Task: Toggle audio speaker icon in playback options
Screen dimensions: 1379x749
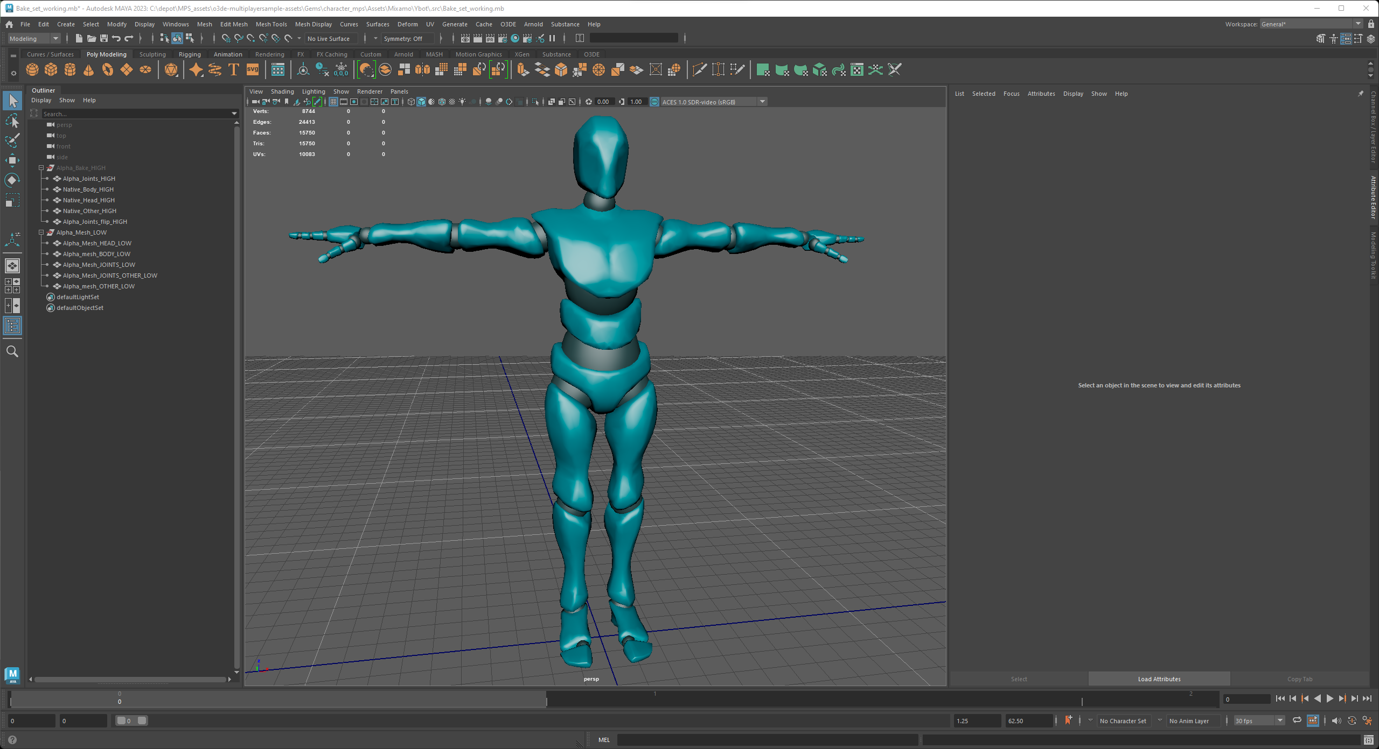Action: coord(1336,720)
